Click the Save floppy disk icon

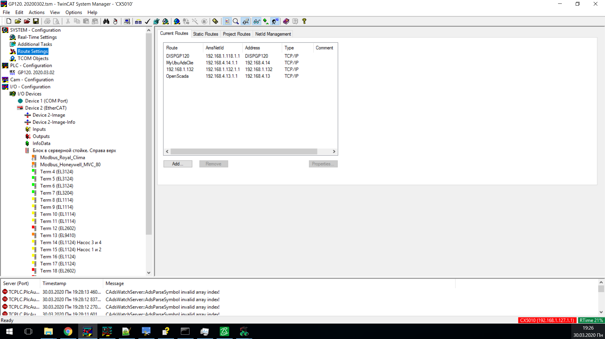point(36,21)
